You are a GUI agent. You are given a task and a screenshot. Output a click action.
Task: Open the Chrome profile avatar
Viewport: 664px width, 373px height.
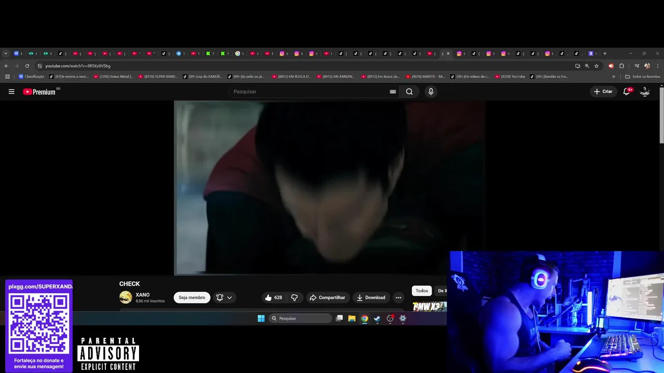(x=647, y=66)
